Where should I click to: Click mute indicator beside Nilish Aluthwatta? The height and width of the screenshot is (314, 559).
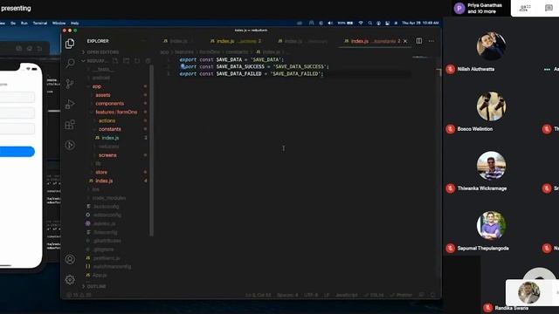[x=451, y=69]
